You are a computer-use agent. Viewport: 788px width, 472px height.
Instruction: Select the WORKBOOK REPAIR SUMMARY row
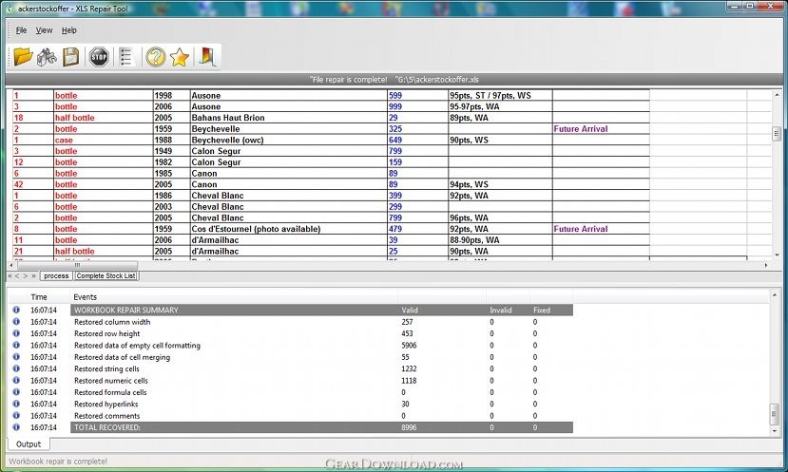[x=321, y=310]
